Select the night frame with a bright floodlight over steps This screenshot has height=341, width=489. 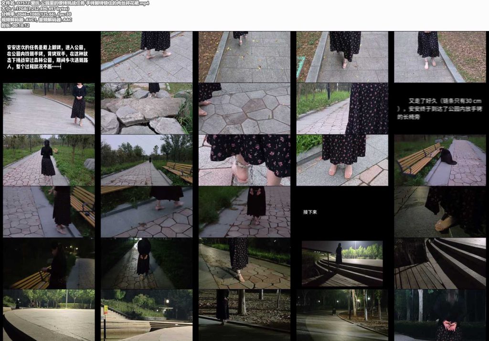tap(342, 263)
